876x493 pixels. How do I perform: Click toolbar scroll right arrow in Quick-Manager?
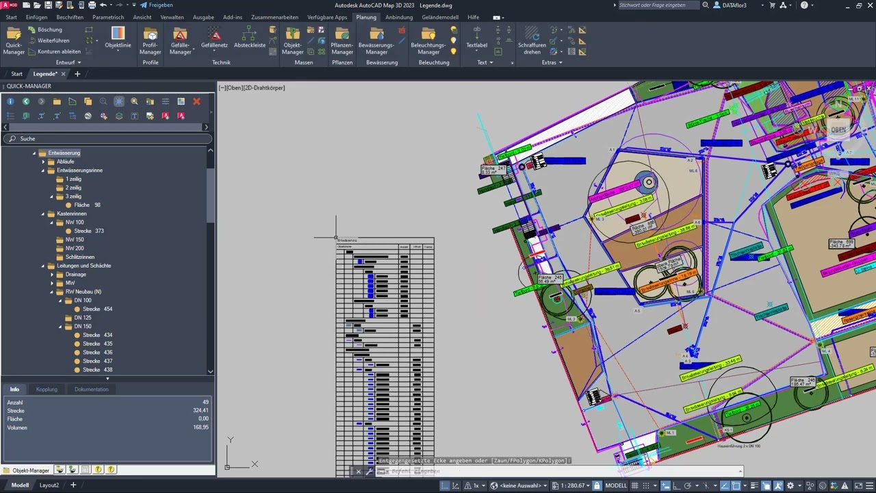pyautogui.click(x=206, y=127)
